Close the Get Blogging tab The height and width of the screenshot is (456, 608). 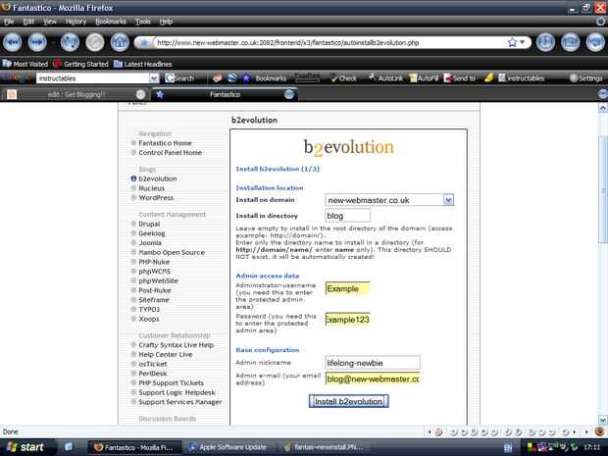(141, 94)
